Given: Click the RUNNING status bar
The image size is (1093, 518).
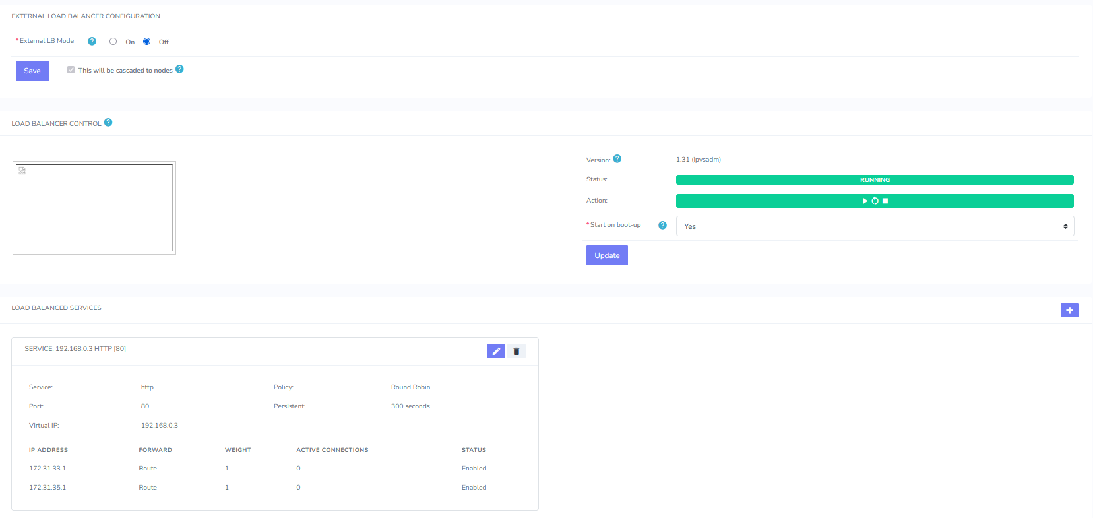Looking at the screenshot, I should click(875, 179).
